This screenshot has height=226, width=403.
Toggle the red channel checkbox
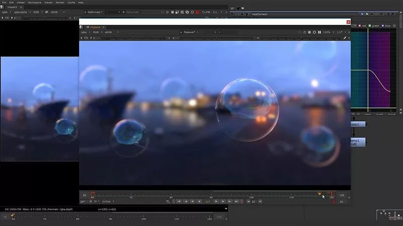360,26
